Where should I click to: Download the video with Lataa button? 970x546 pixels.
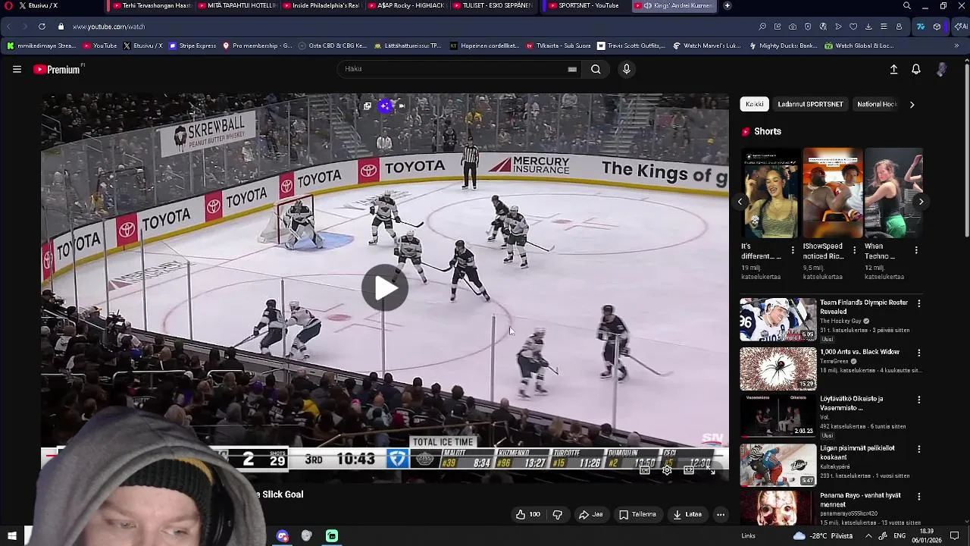687,514
